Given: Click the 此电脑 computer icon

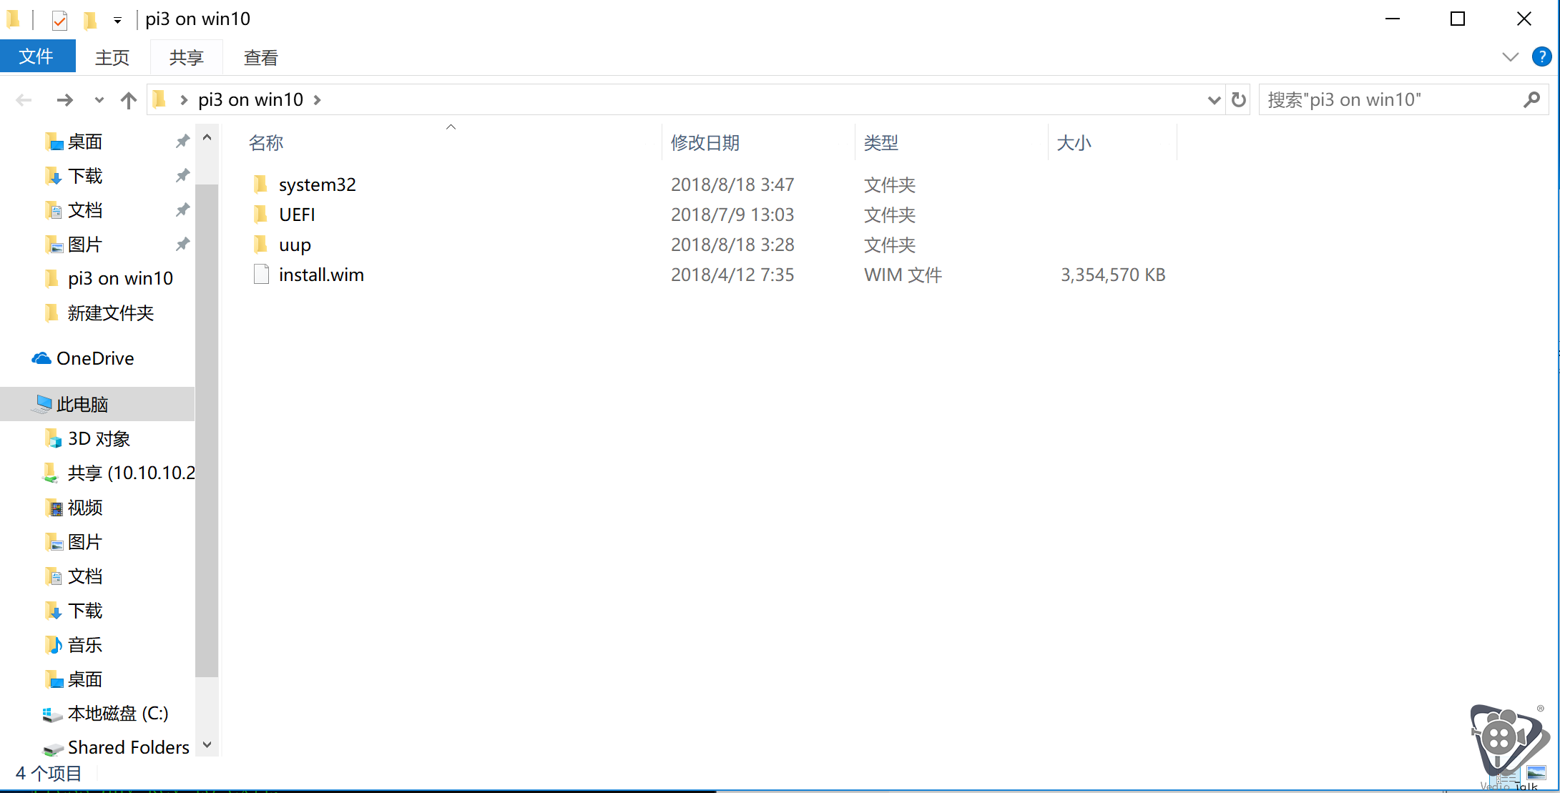Looking at the screenshot, I should 43,404.
